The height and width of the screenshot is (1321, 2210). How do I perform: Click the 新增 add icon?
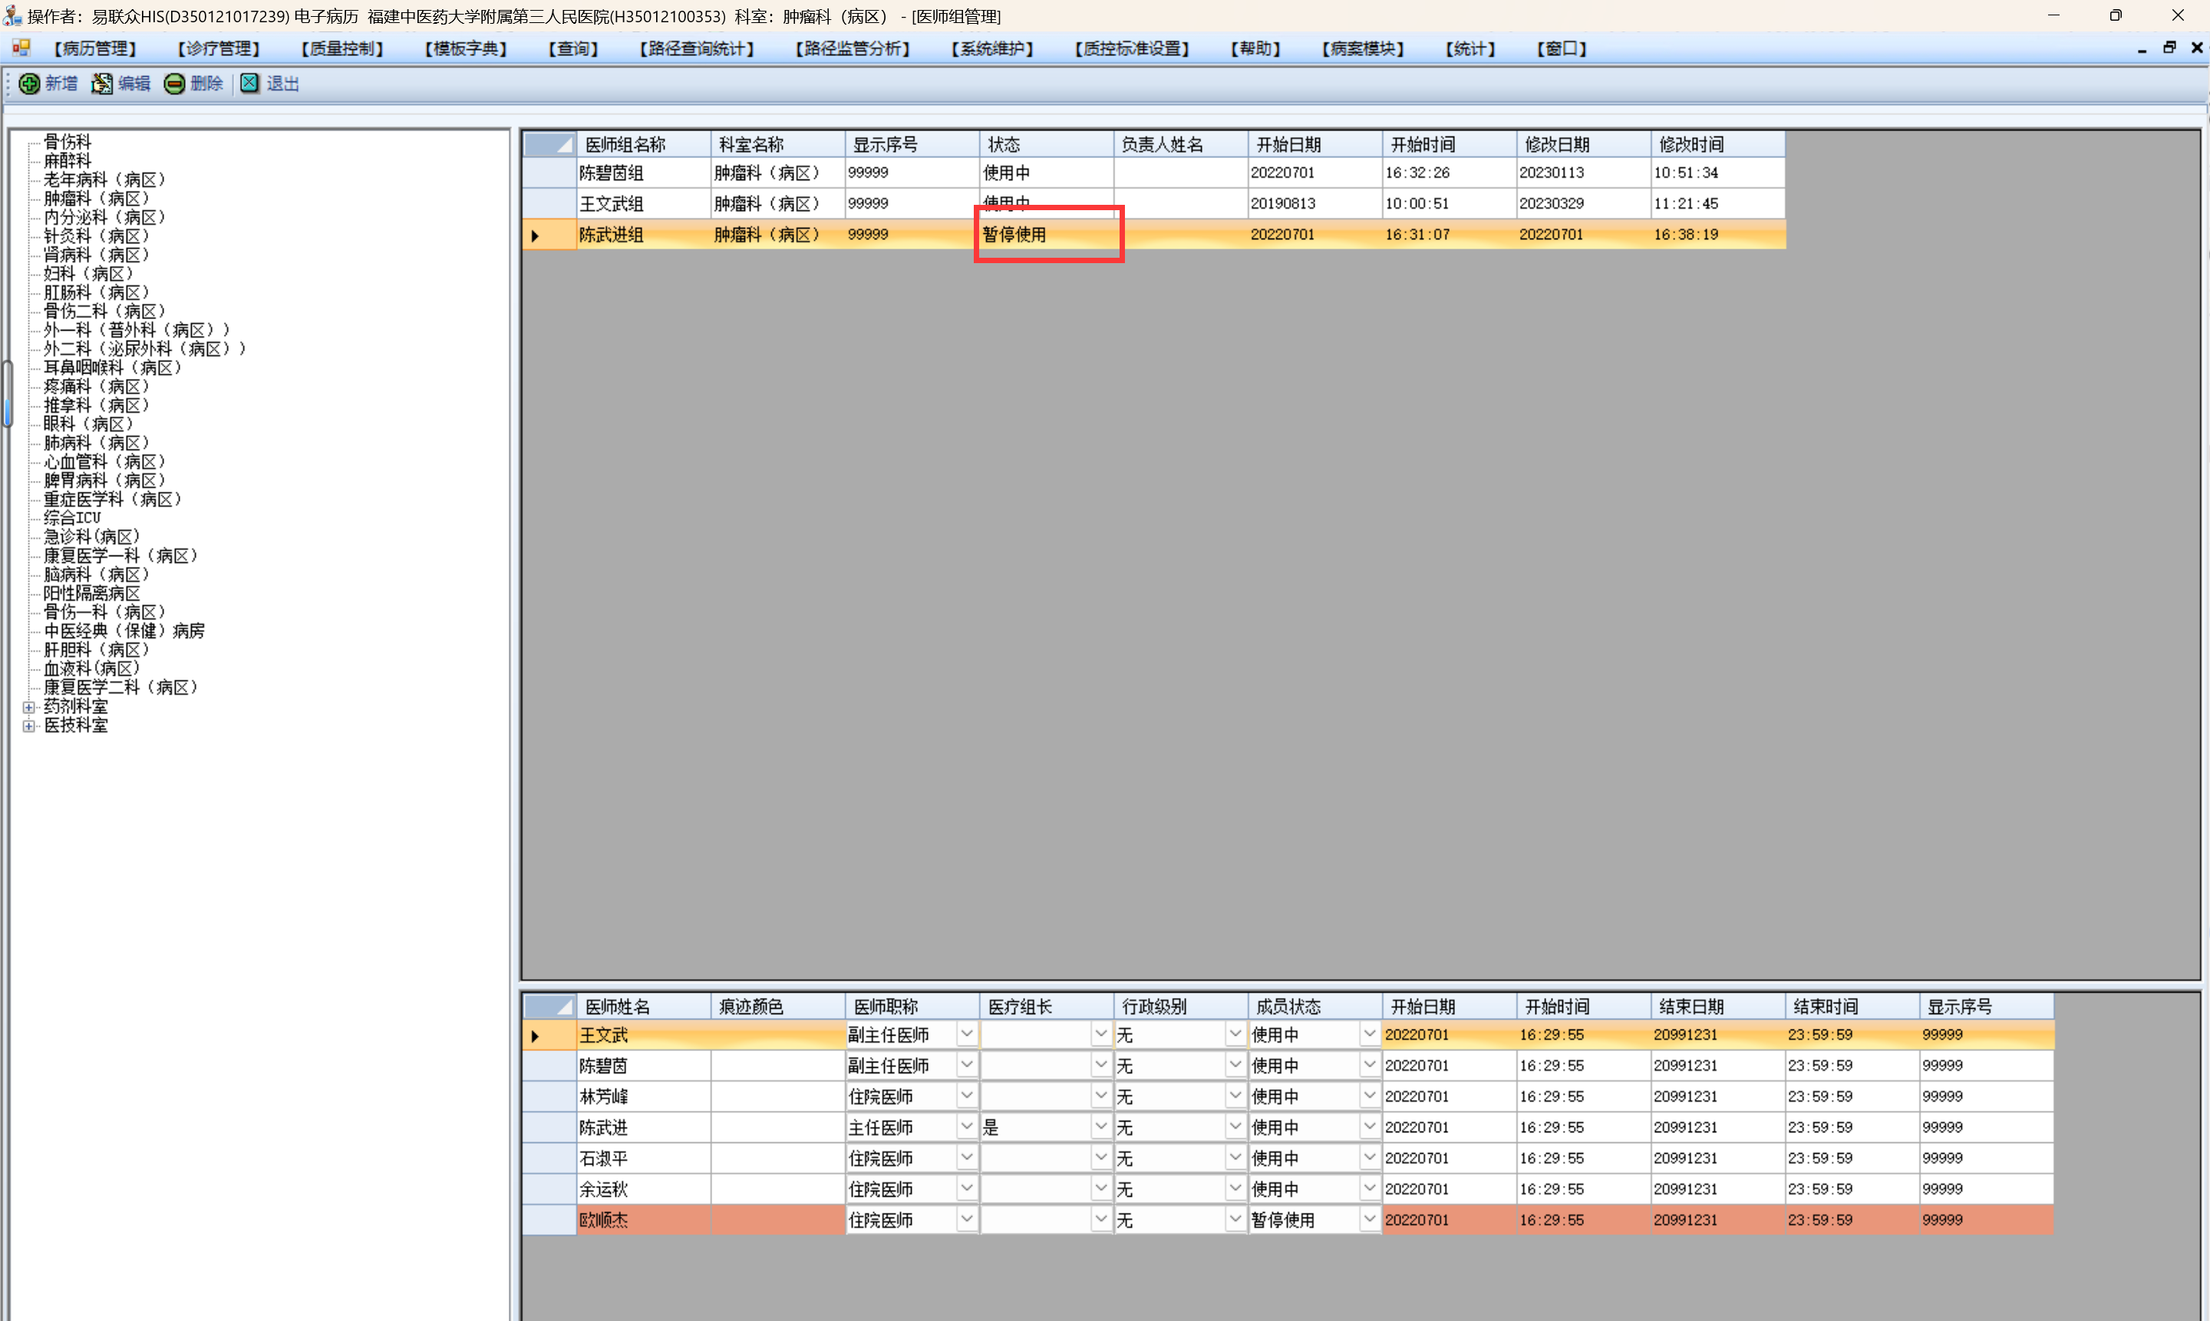coord(29,84)
